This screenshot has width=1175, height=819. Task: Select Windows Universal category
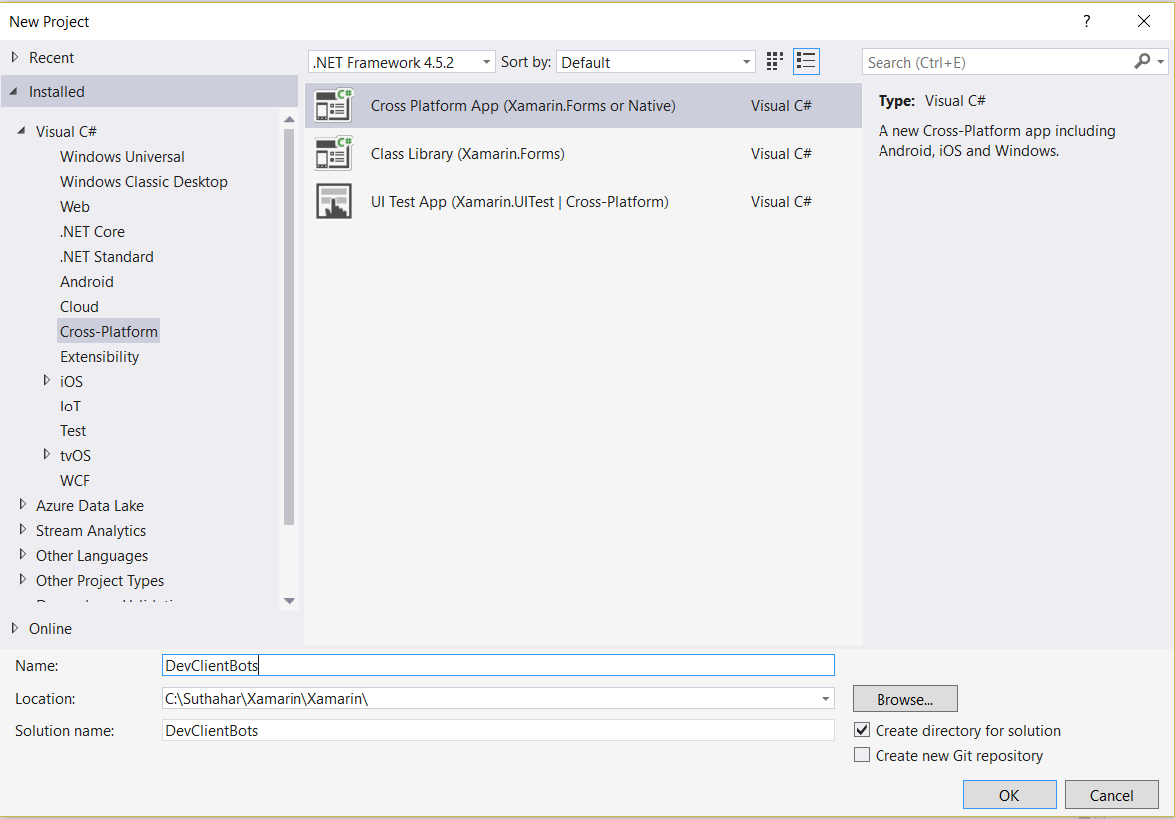(122, 156)
